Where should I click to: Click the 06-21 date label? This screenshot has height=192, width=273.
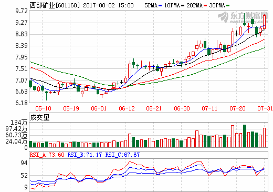click(x=154, y=108)
